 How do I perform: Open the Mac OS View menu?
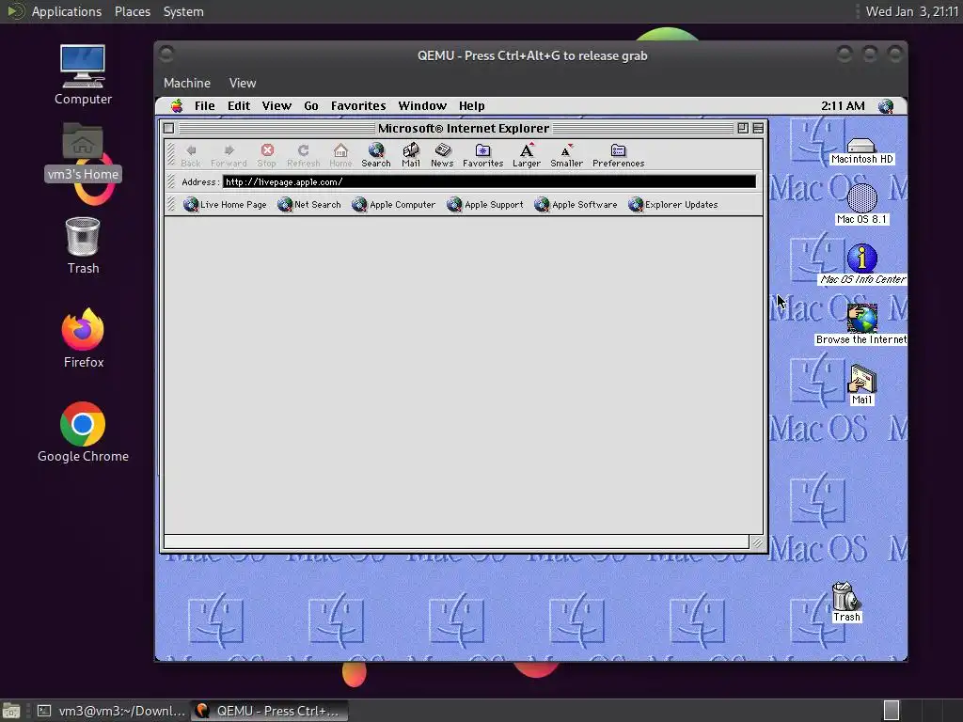[x=276, y=105]
